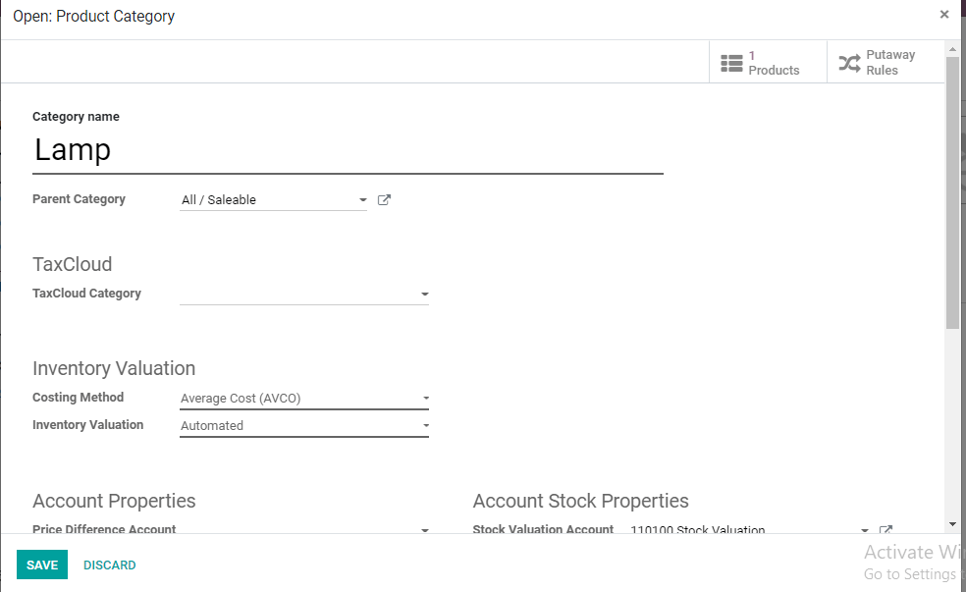966x592 pixels.
Task: Close the Product Category dialog
Action: tap(944, 15)
